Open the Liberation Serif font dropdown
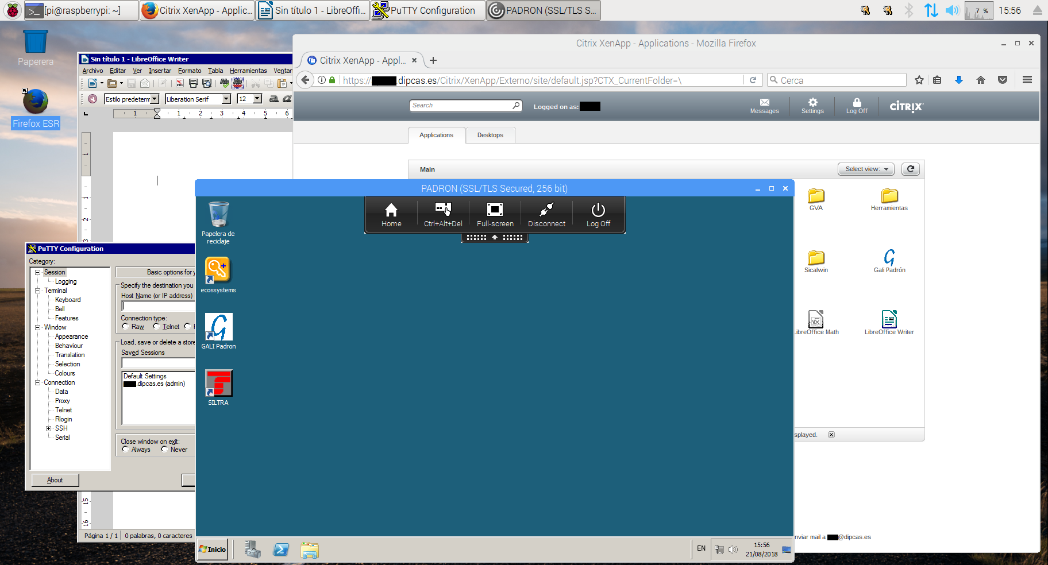Viewport: 1048px width, 565px height. 226,99
